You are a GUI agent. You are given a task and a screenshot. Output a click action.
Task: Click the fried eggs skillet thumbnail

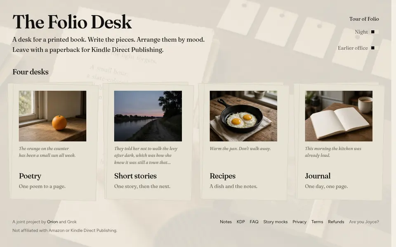point(243,116)
